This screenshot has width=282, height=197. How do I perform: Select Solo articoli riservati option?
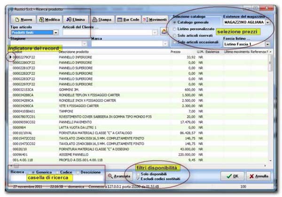click(x=175, y=36)
